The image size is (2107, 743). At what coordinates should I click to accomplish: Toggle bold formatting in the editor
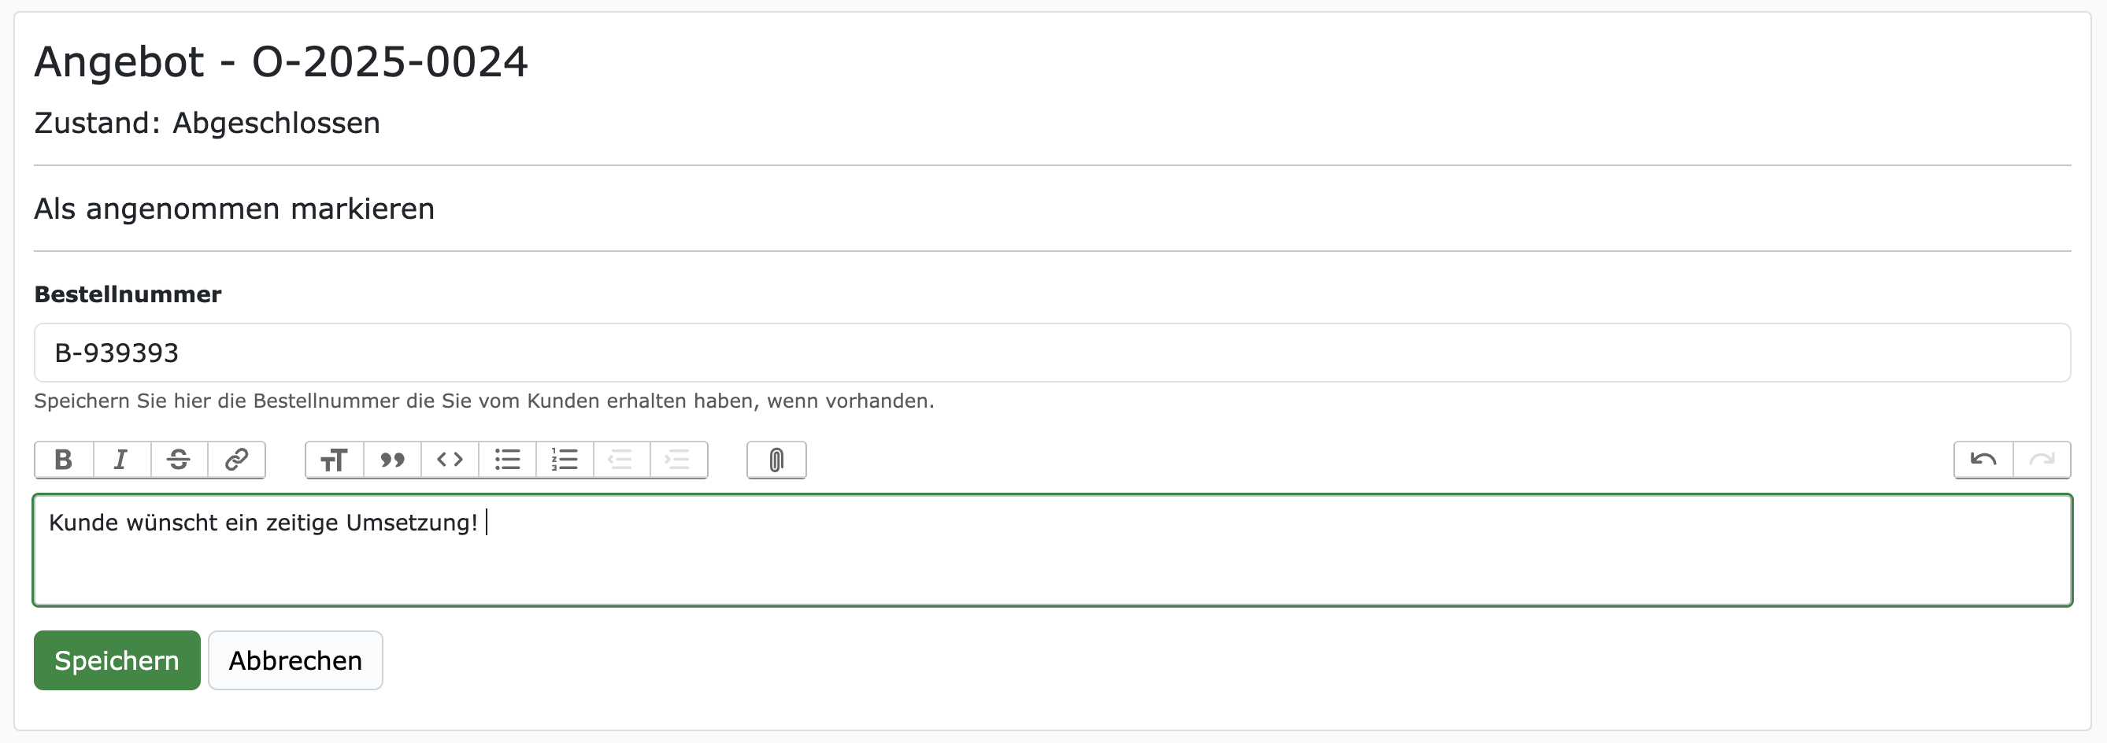click(64, 460)
